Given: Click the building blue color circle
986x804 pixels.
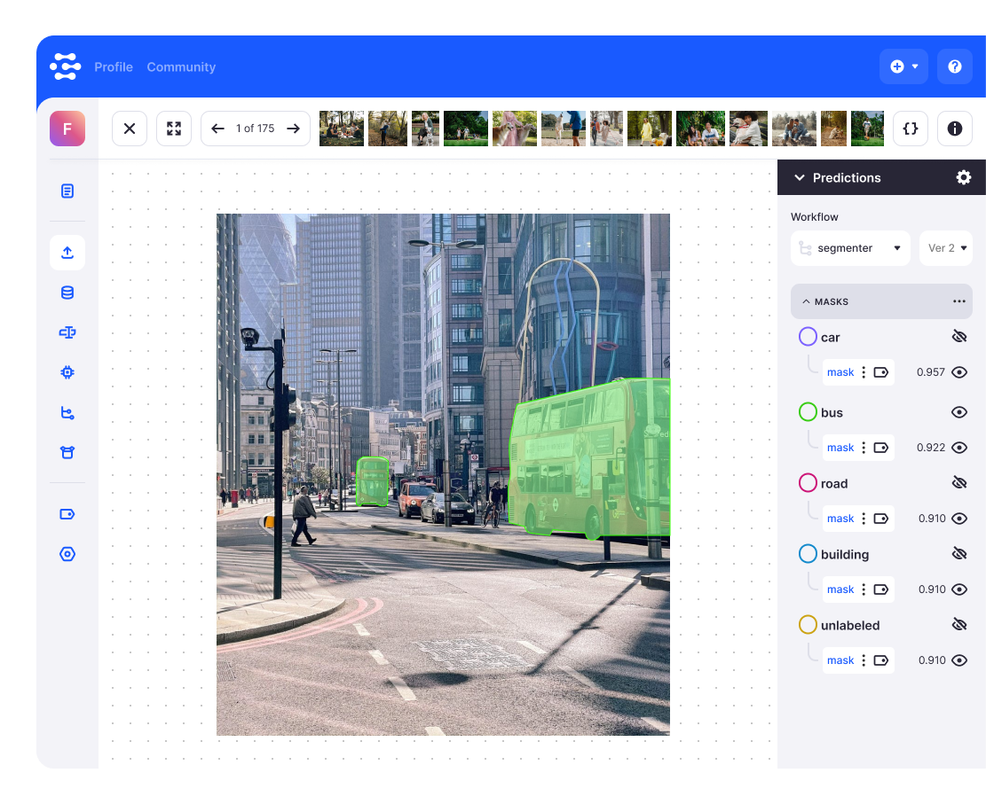Looking at the screenshot, I should pyautogui.click(x=808, y=554).
